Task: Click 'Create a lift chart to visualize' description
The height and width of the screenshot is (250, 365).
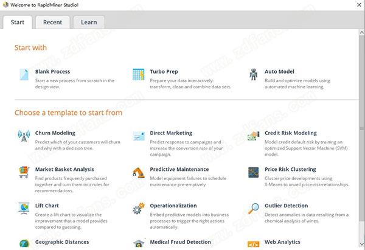Action: (x=71, y=221)
